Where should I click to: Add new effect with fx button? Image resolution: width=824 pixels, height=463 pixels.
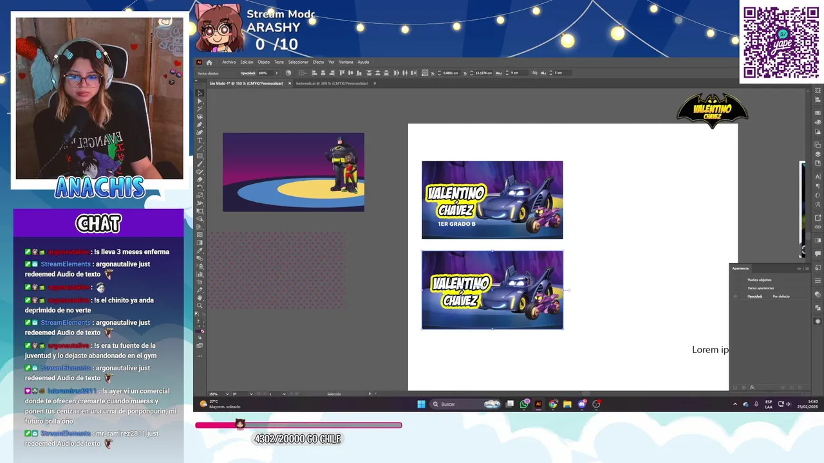752,387
